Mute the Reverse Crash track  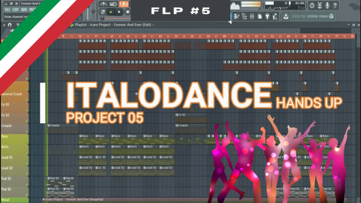tap(27, 100)
